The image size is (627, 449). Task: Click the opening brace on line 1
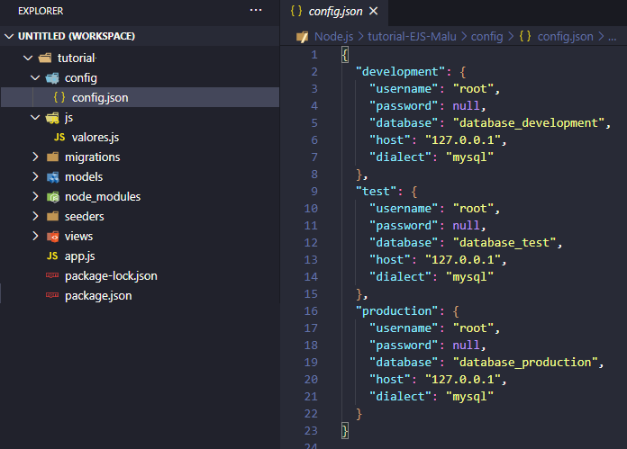[345, 55]
